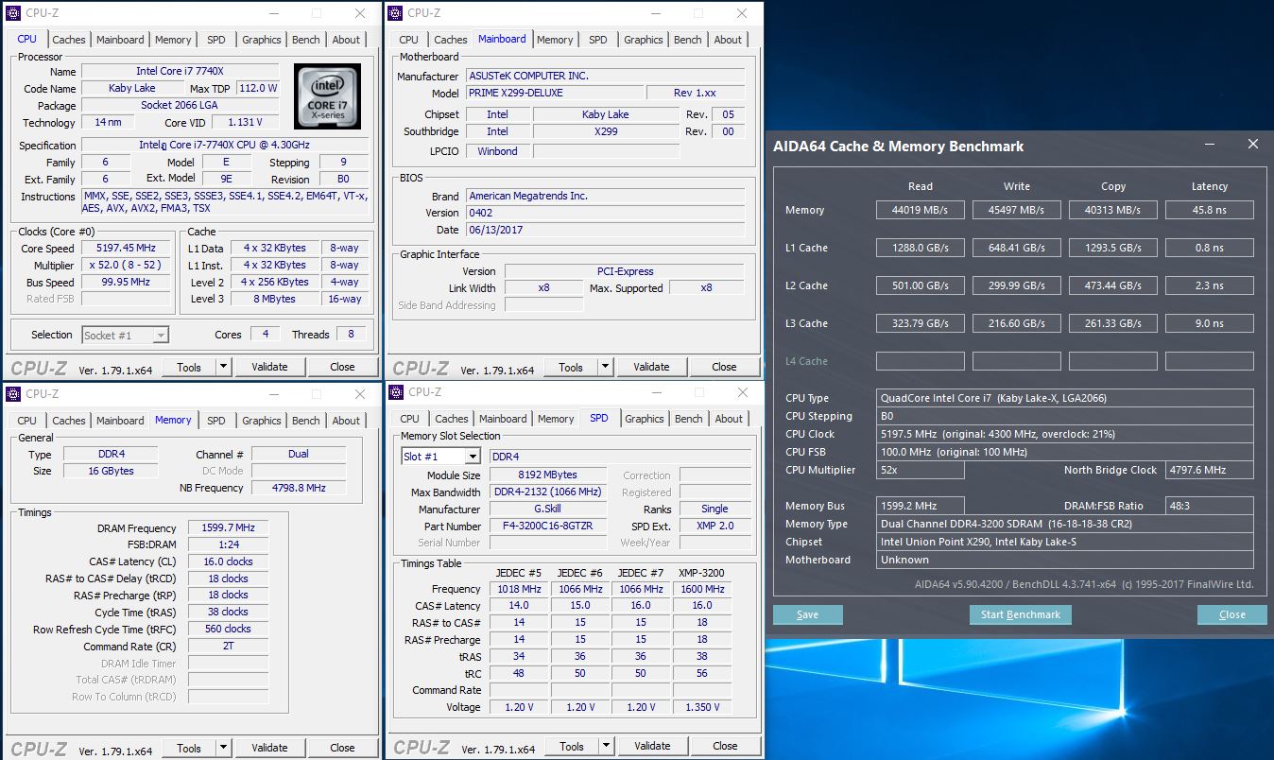The image size is (1274, 760).
Task: Click the L1 Cache Copy 1293.5 GB/s field
Action: point(1113,248)
